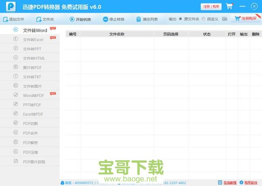Open the Word转PDF conversion mode

(x=30, y=95)
